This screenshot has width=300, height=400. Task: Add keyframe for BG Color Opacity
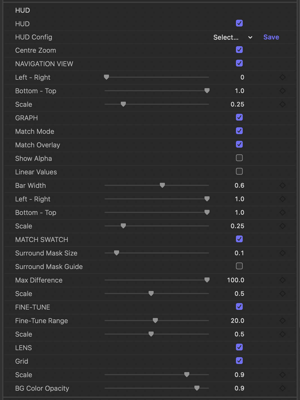[x=283, y=388]
